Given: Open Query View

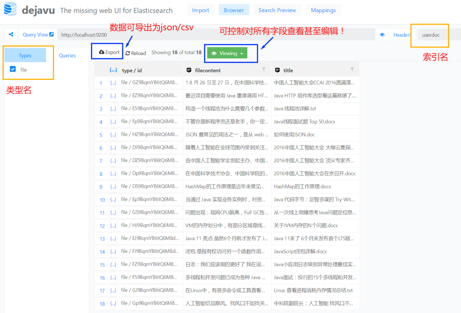Looking at the screenshot, I should pyautogui.click(x=35, y=34).
